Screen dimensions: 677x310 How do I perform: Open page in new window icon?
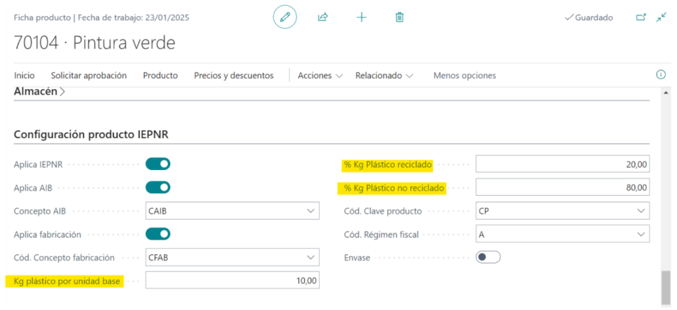642,17
